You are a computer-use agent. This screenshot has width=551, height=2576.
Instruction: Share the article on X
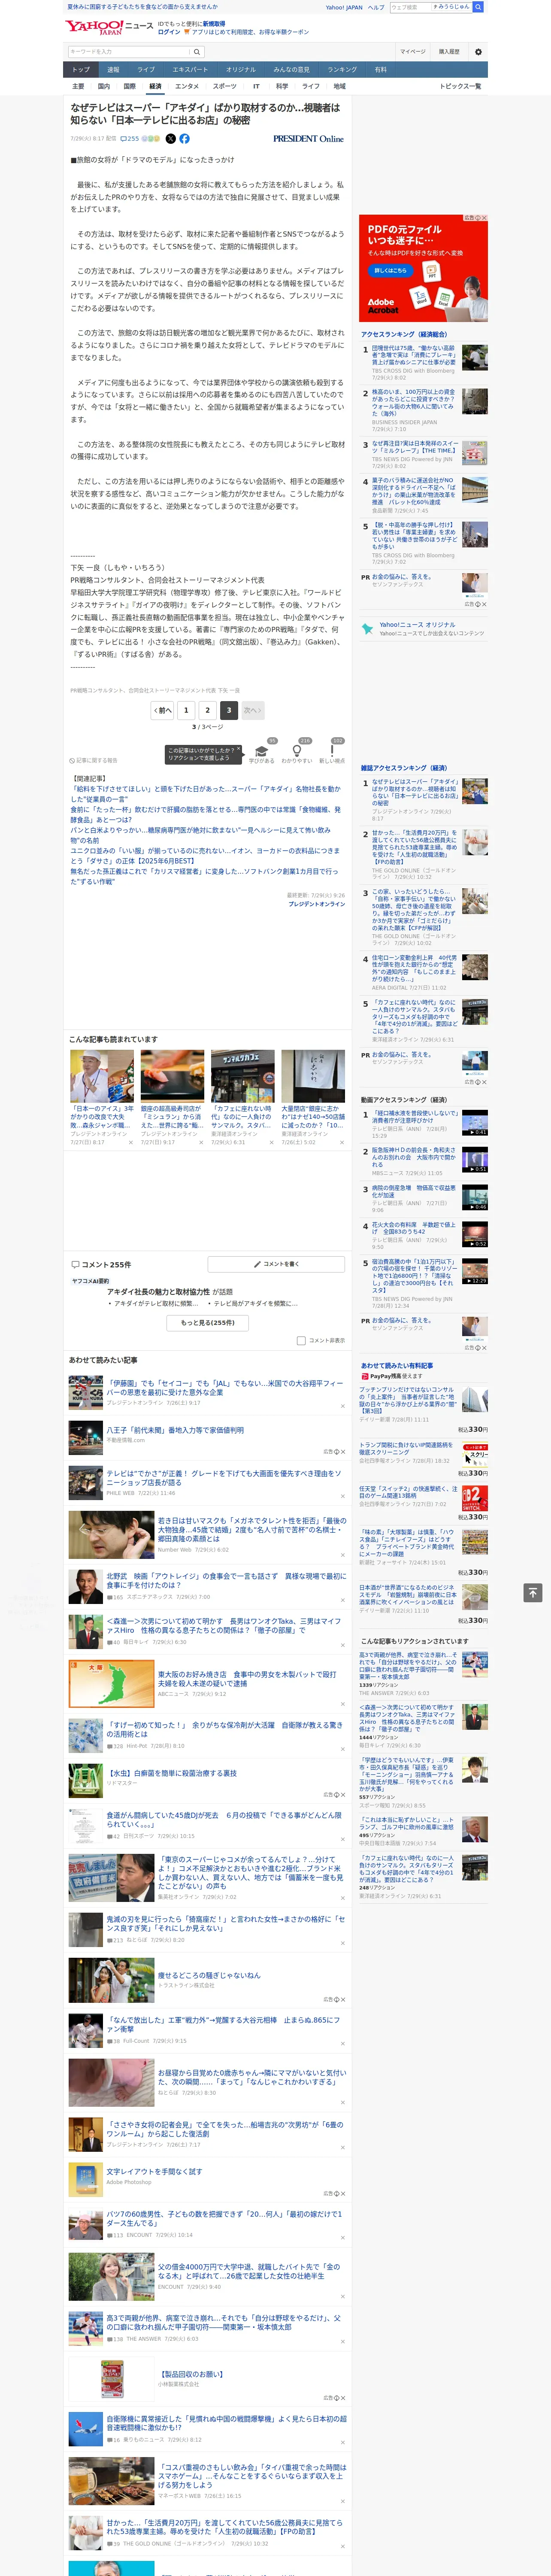click(x=170, y=139)
